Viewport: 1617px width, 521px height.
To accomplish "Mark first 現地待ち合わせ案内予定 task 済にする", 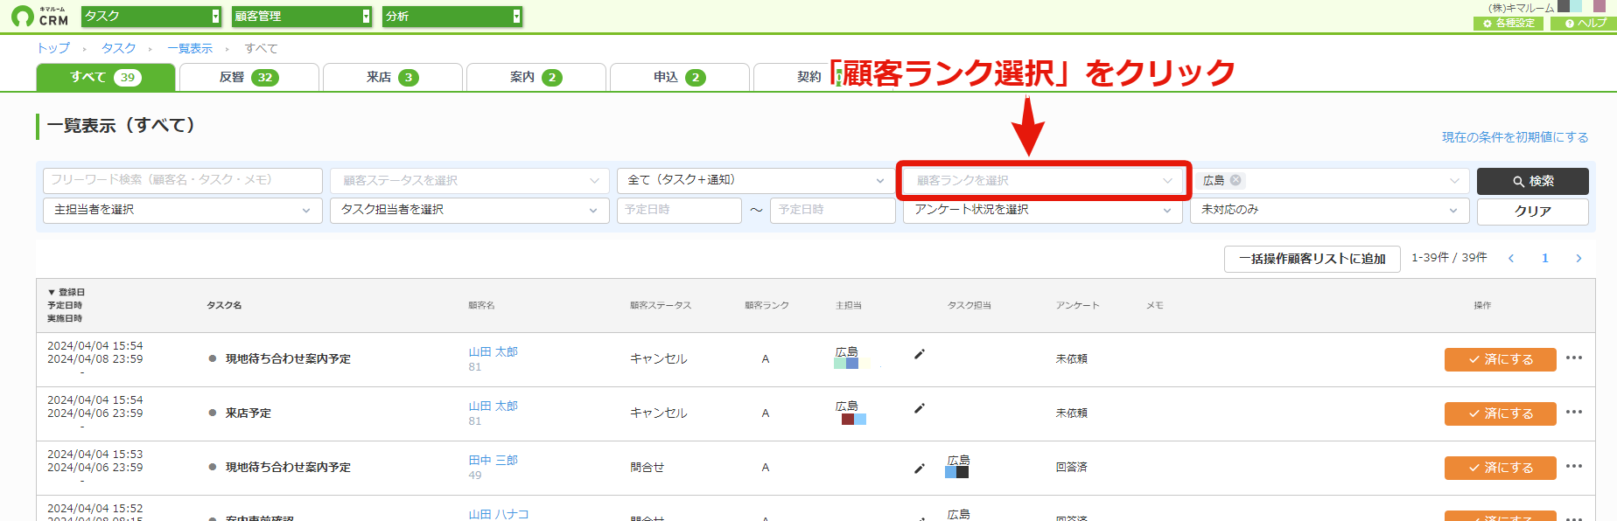I will pyautogui.click(x=1501, y=359).
